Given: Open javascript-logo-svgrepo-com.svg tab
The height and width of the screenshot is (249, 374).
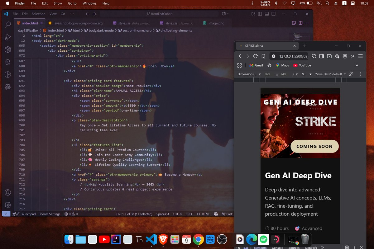Looking at the screenshot, I should (x=75, y=23).
